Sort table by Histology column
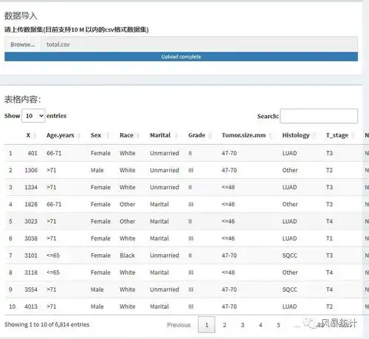The height and width of the screenshot is (339, 369). tap(296, 135)
